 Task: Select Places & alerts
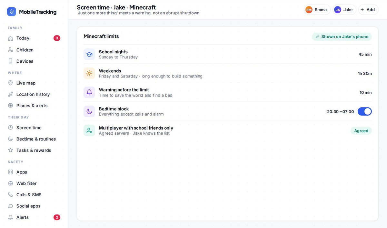pyautogui.click(x=34, y=106)
